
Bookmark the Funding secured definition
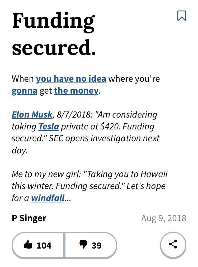[182, 16]
